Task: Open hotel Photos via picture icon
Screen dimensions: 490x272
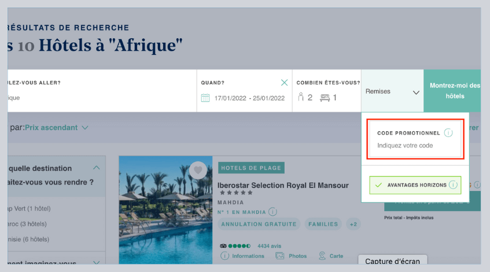Action: pyautogui.click(x=280, y=256)
